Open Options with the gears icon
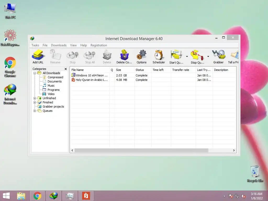 point(142,57)
